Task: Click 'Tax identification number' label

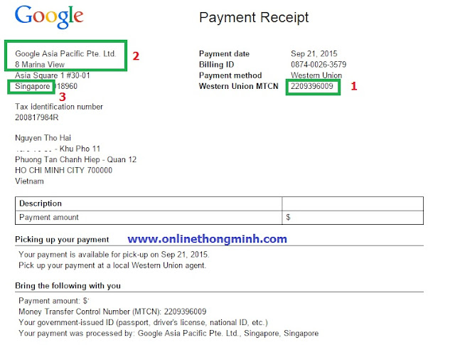Action: pyautogui.click(x=59, y=107)
